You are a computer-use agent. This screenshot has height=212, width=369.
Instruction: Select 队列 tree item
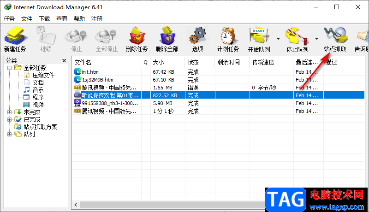click(x=29, y=134)
